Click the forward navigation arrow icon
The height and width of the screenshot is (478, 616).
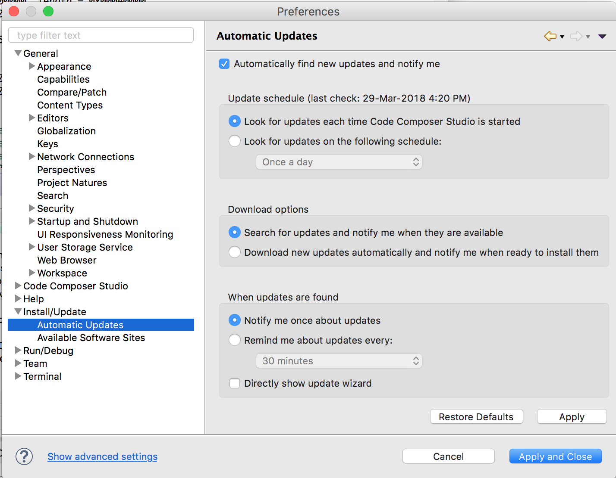click(x=575, y=36)
